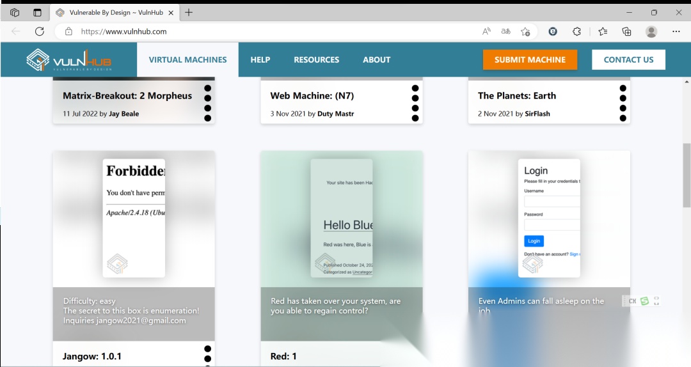Open the Web Machine: (N7) link

pyautogui.click(x=312, y=96)
